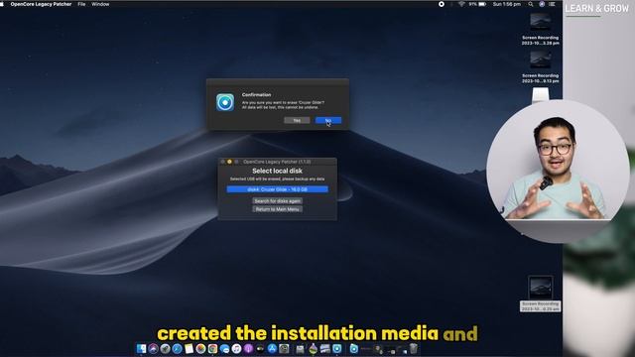This screenshot has height=357, width=635.
Task: Open Launchpad rocket icon in Dock
Action: [x=165, y=348]
